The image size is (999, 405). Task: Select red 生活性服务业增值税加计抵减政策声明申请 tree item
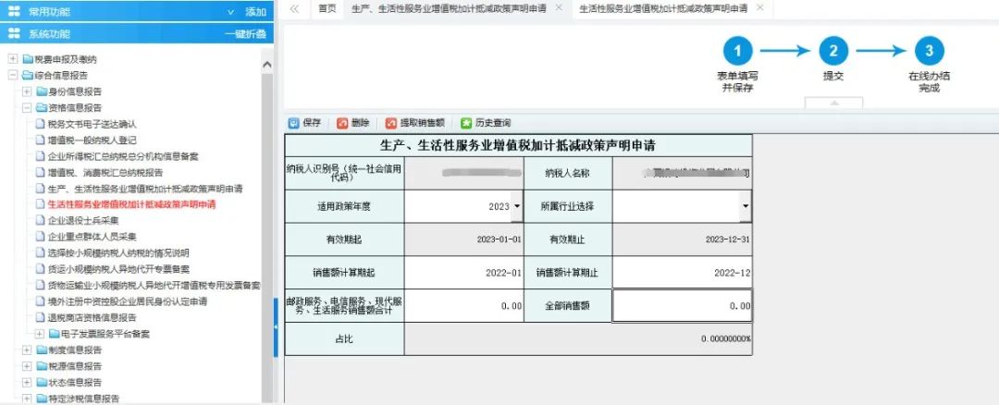[132, 205]
